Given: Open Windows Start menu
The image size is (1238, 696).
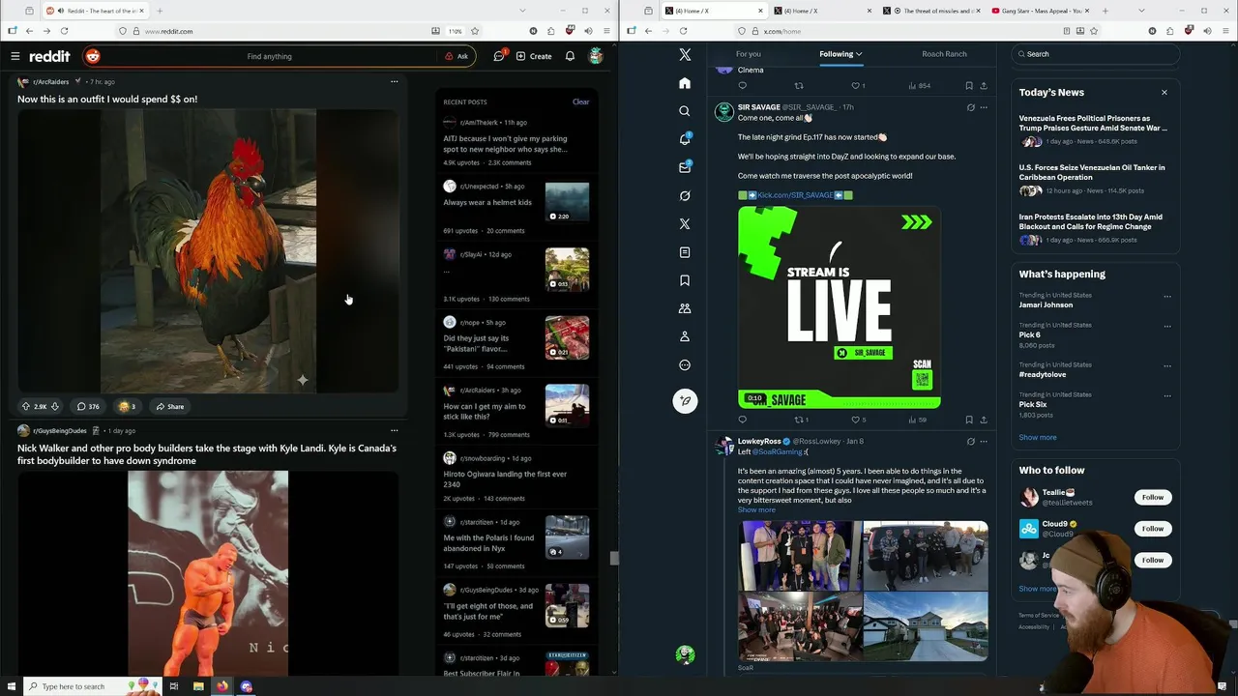Looking at the screenshot, I should click(x=10, y=686).
